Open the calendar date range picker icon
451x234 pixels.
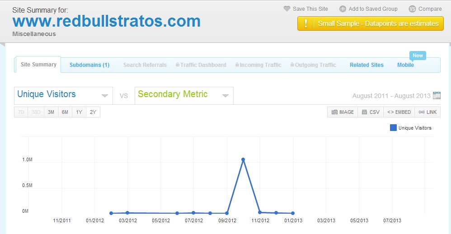(437, 95)
